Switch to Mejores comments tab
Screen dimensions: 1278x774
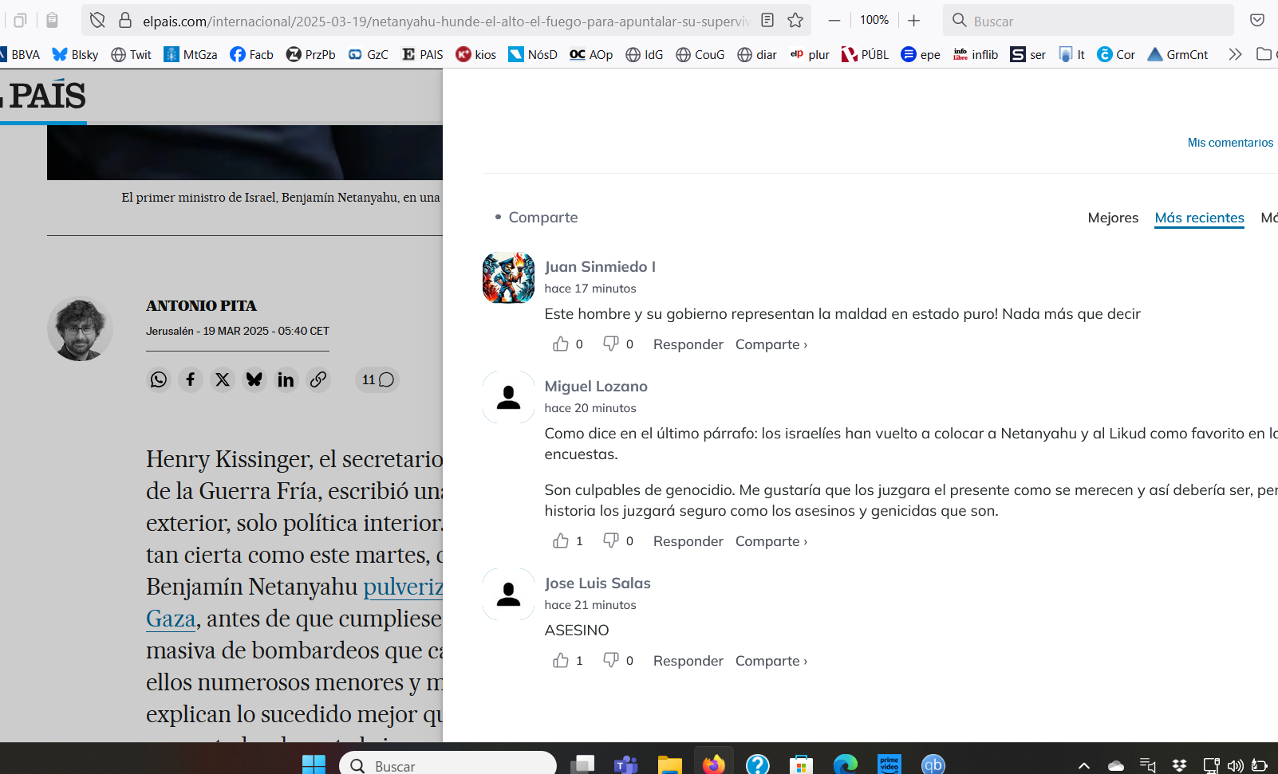pos(1113,218)
